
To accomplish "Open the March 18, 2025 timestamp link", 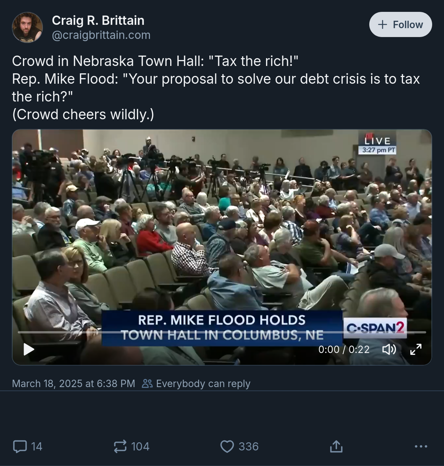I will (73, 383).
